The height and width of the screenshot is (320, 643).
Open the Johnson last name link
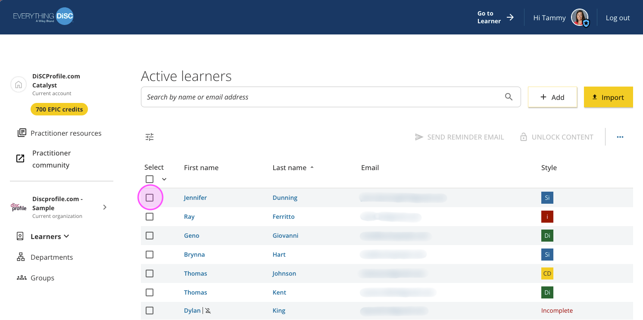[284, 273]
